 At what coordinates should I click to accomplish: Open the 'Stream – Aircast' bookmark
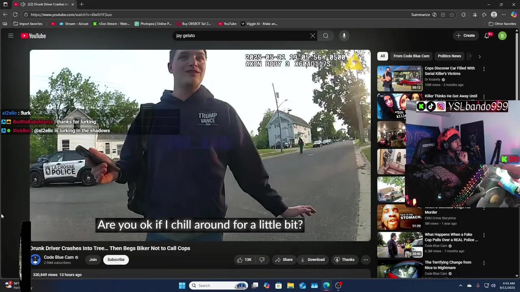[x=74, y=24]
